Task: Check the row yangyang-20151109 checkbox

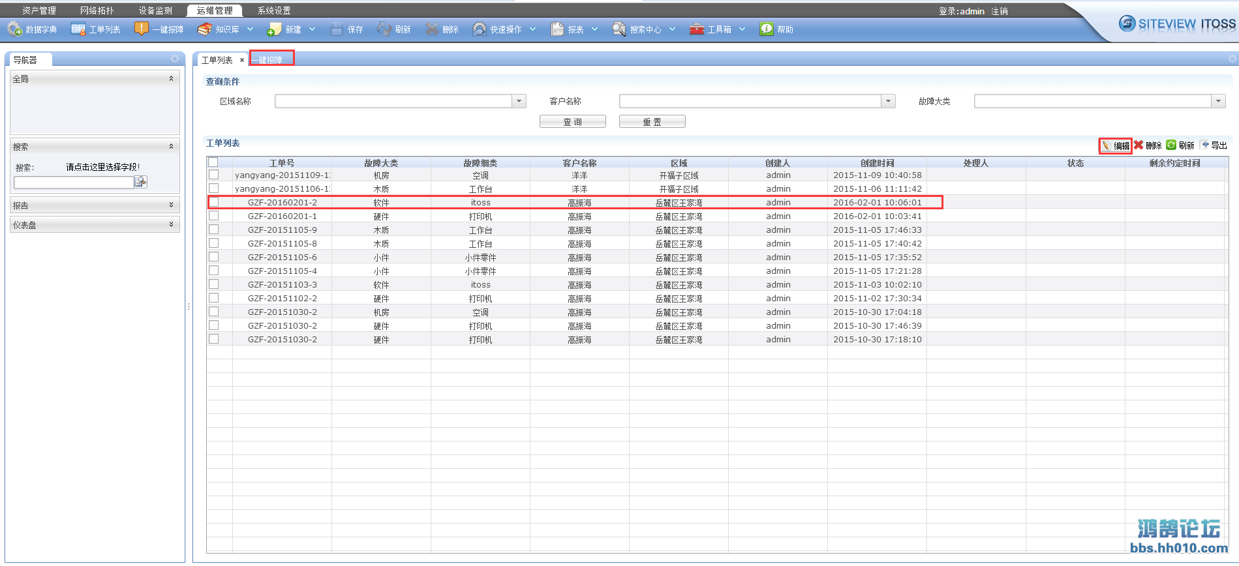Action: point(214,175)
